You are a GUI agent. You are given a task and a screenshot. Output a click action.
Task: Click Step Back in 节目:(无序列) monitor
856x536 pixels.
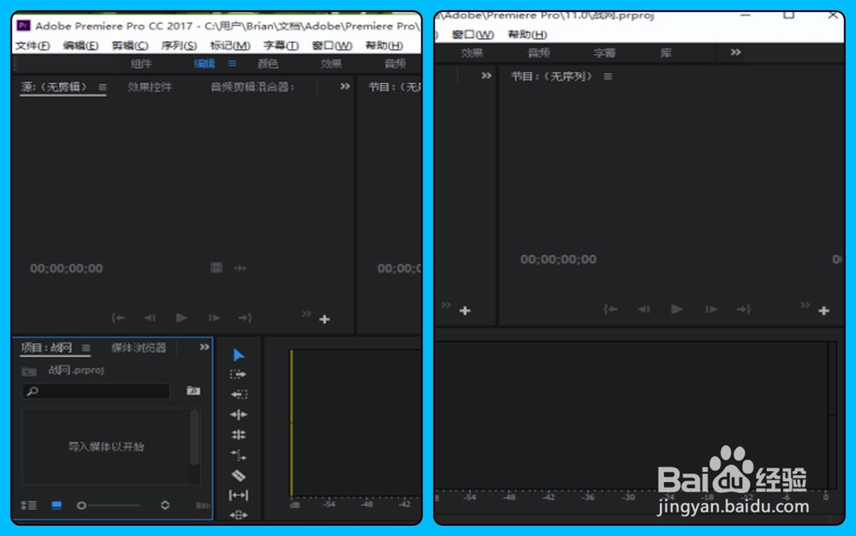point(644,309)
